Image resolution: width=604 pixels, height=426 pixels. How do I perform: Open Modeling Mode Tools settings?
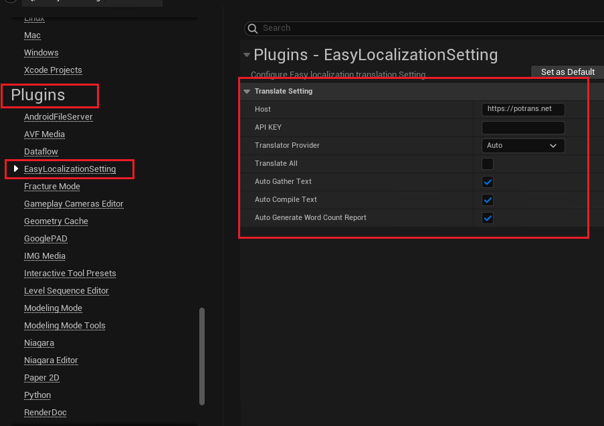click(x=65, y=326)
